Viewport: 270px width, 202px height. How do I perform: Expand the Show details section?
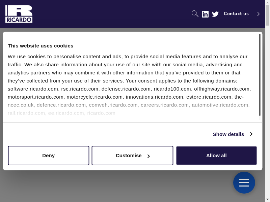pyautogui.click(x=228, y=134)
